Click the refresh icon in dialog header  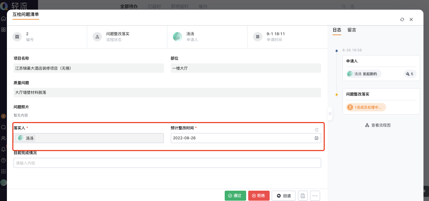click(x=402, y=20)
